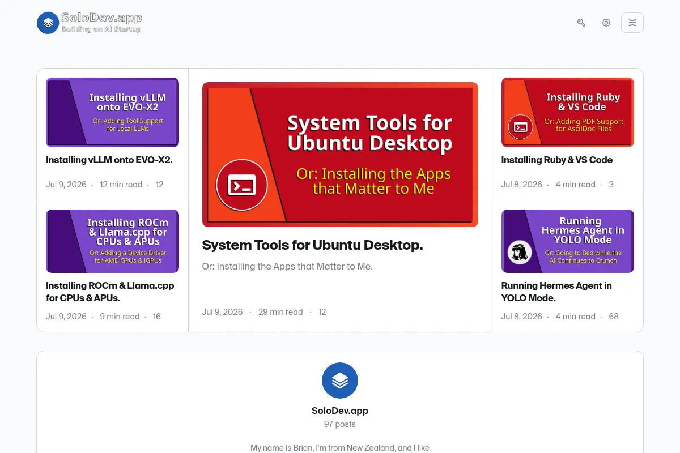This screenshot has width=680, height=453.
Task: Click the '97 posts' count
Action: pyautogui.click(x=340, y=424)
